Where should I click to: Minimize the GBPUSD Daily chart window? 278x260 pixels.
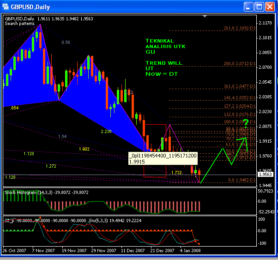click(248, 7)
